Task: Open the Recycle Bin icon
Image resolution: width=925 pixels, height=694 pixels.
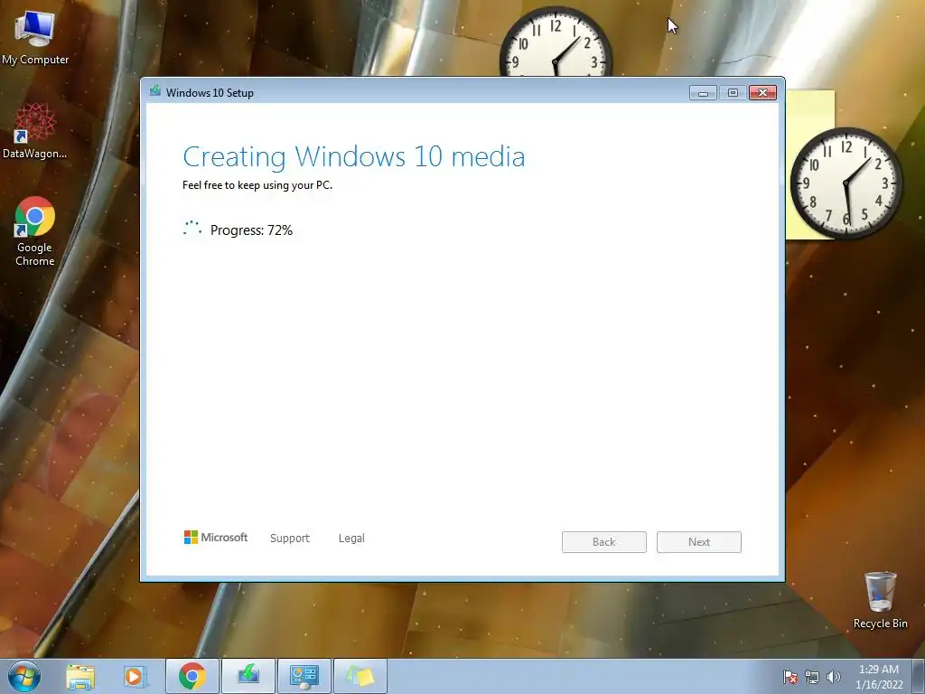Action: point(880,600)
